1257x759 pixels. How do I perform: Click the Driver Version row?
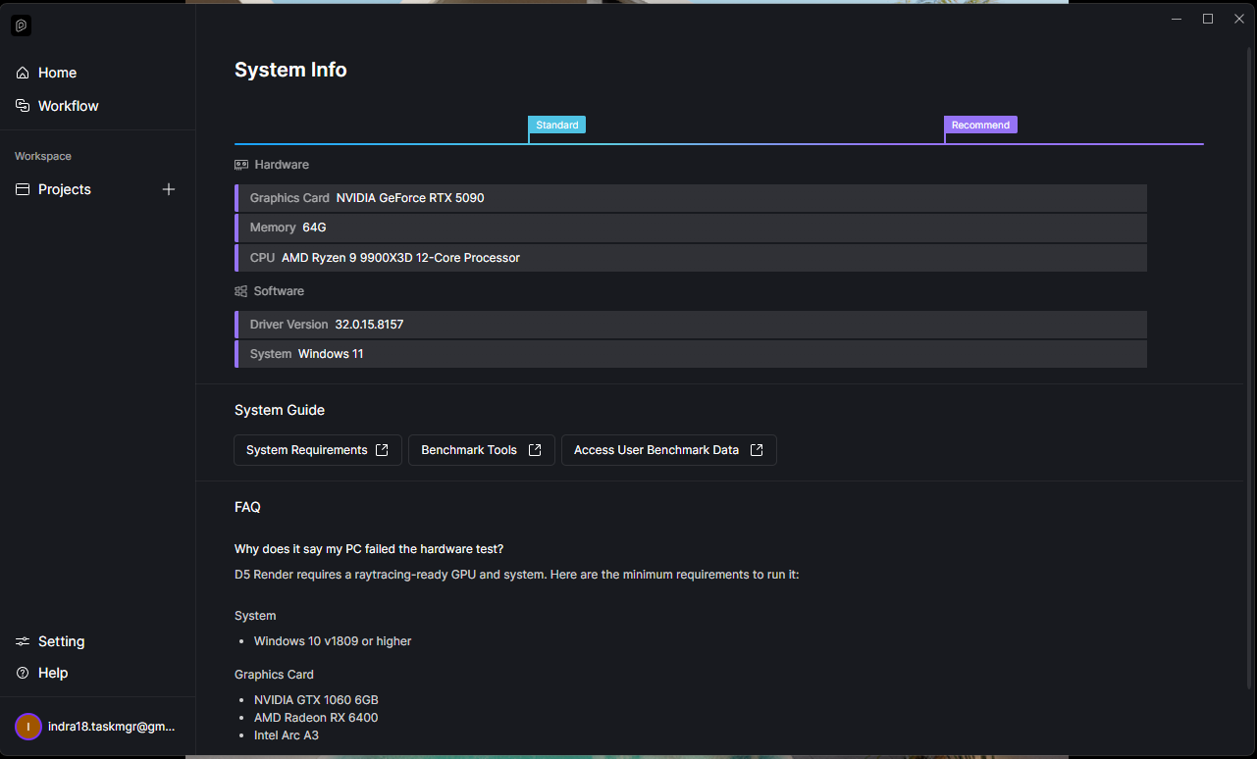691,325
